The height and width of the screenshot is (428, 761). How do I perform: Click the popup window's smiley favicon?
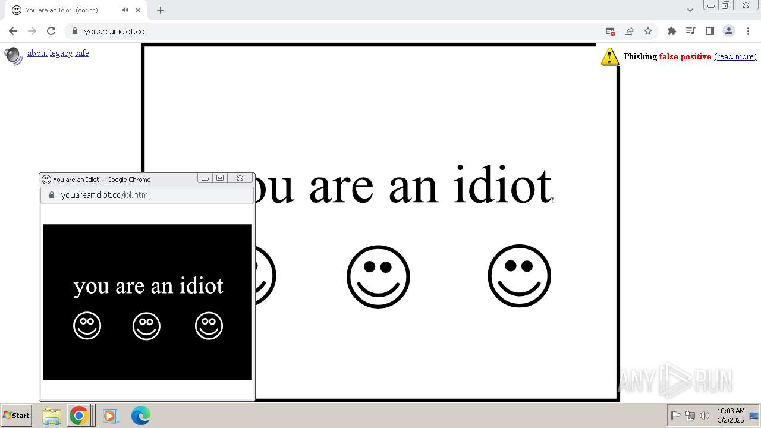[x=46, y=179]
